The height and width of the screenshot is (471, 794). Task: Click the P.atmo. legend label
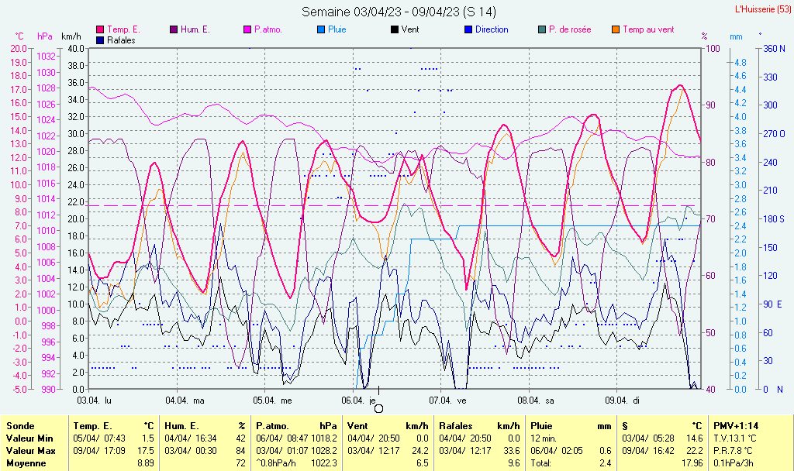coord(268,29)
